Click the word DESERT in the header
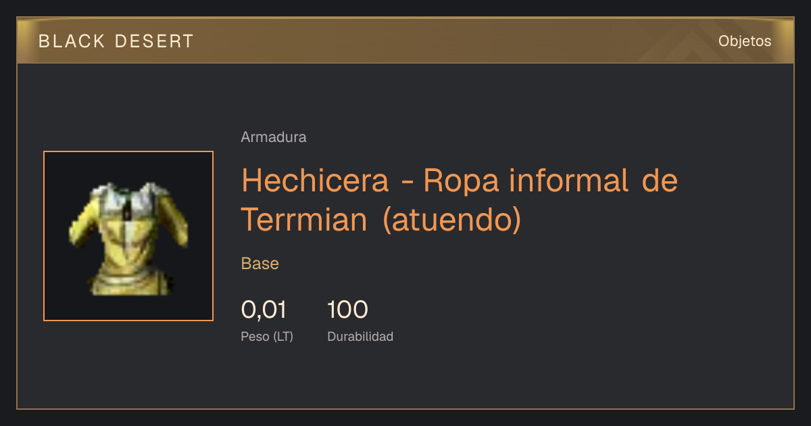 [153, 41]
